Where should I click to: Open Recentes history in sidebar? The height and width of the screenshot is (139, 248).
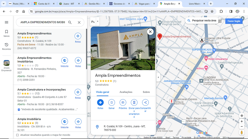(x=7, y=46)
